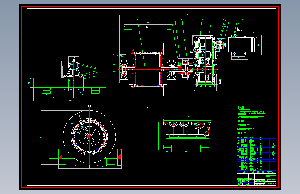Click the large outer circle of the B-B view
This screenshot has height=194, width=300.
(x=89, y=137)
